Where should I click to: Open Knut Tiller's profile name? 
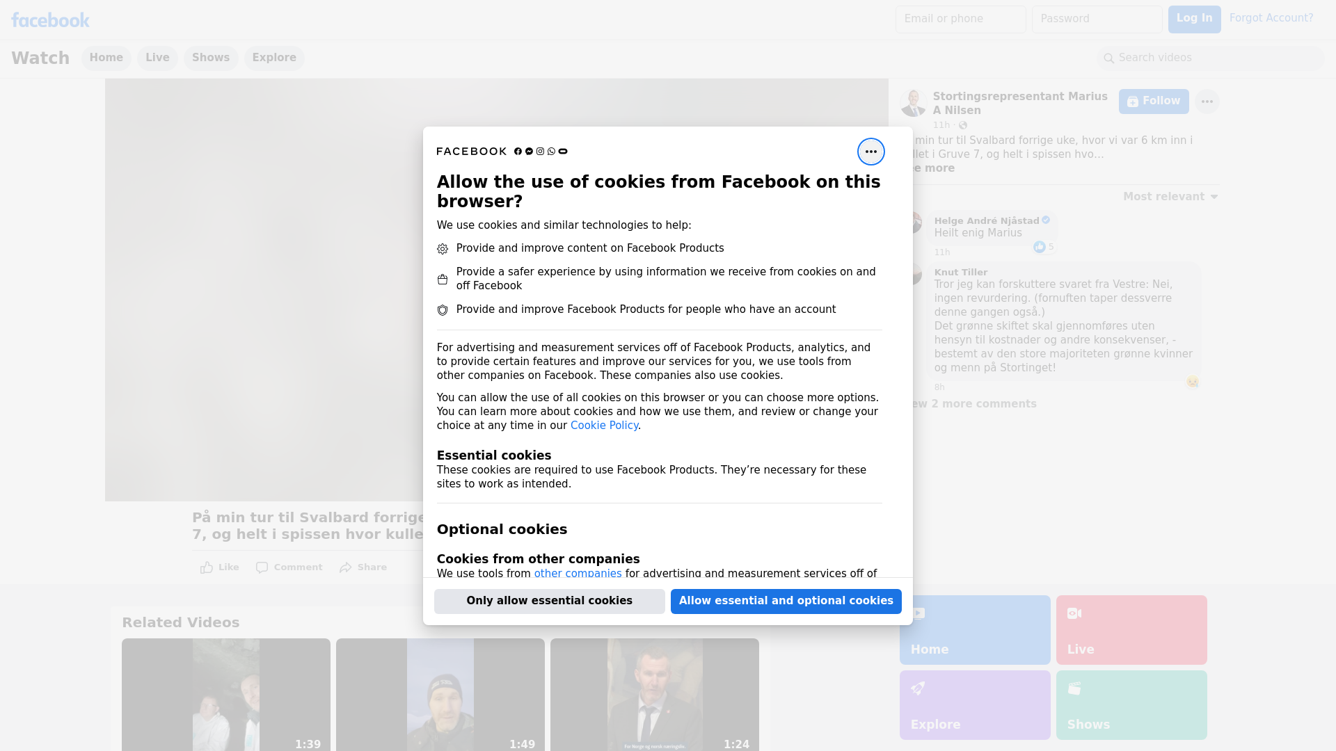[x=961, y=272]
